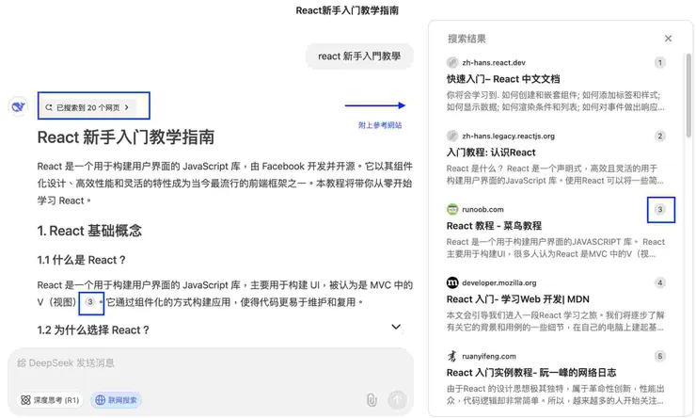Toggle 联网搜索 web search
This screenshot has height=418, width=696.
117,400
